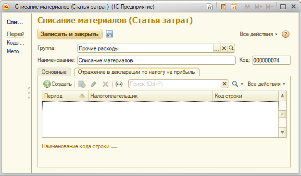Viewport: 301px width, 176px height.
Task: Open top Все действия menu
Action: 259,34
